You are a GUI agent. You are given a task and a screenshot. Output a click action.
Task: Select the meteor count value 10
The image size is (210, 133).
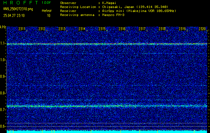(x=49, y=16)
